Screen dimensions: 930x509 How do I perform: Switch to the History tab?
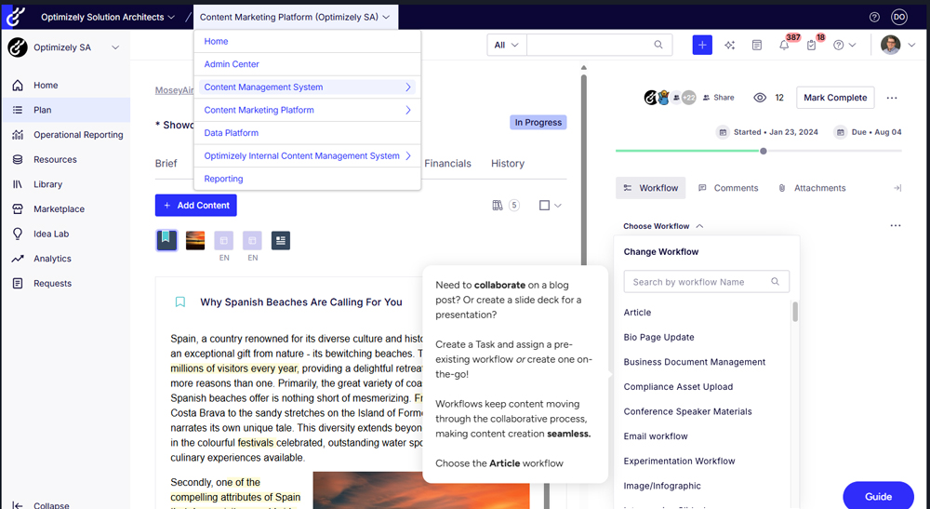[508, 164]
